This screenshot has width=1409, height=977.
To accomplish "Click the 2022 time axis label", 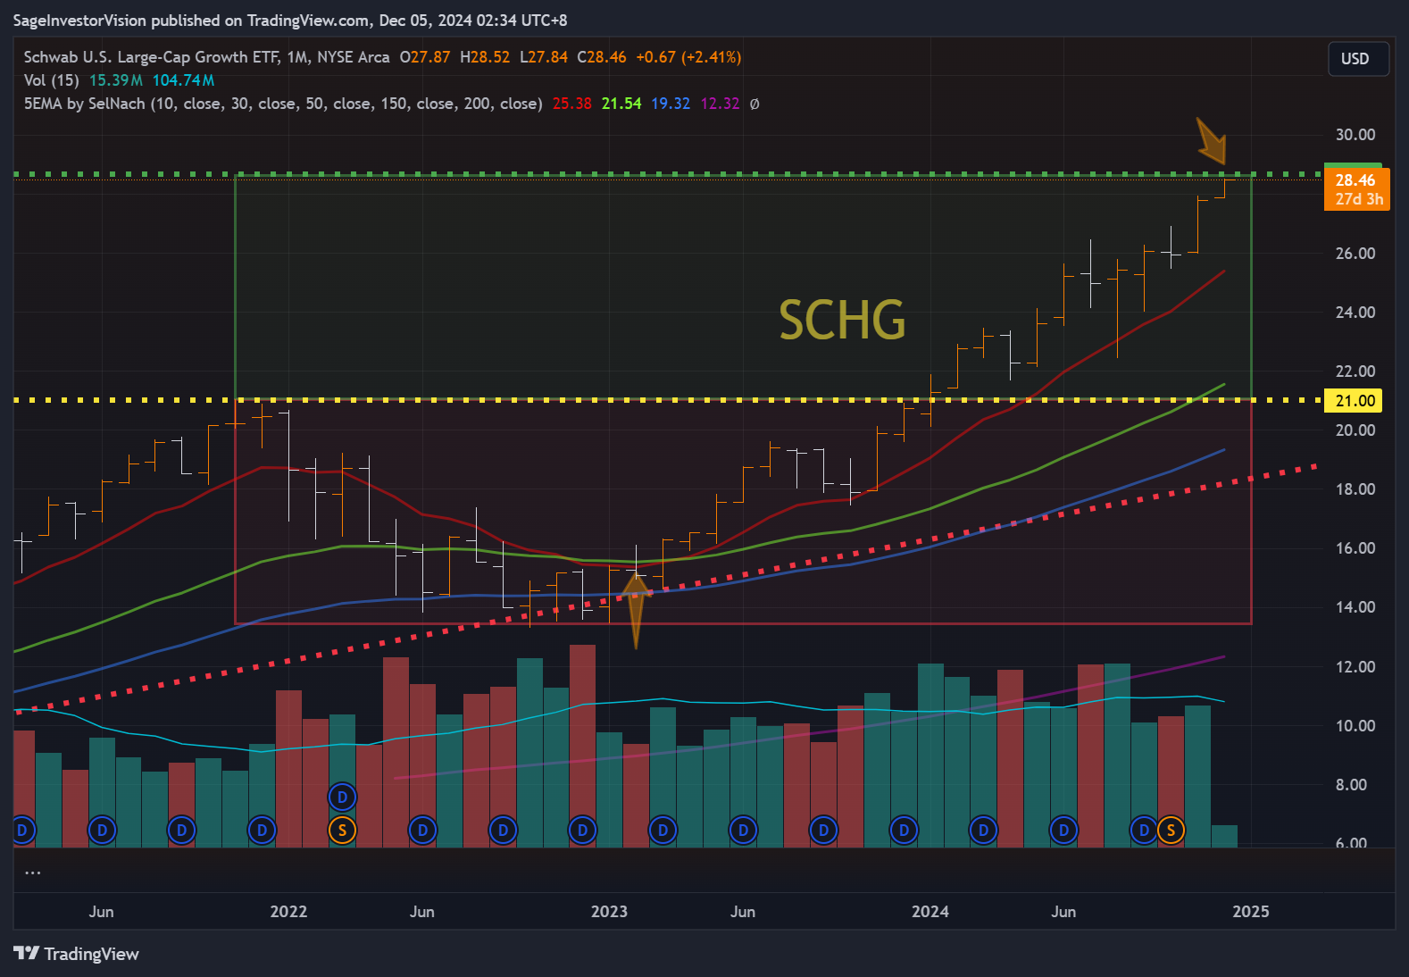I will [288, 912].
